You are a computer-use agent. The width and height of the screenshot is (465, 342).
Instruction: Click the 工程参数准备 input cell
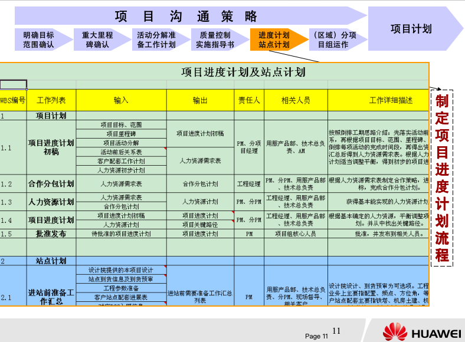click(122, 288)
